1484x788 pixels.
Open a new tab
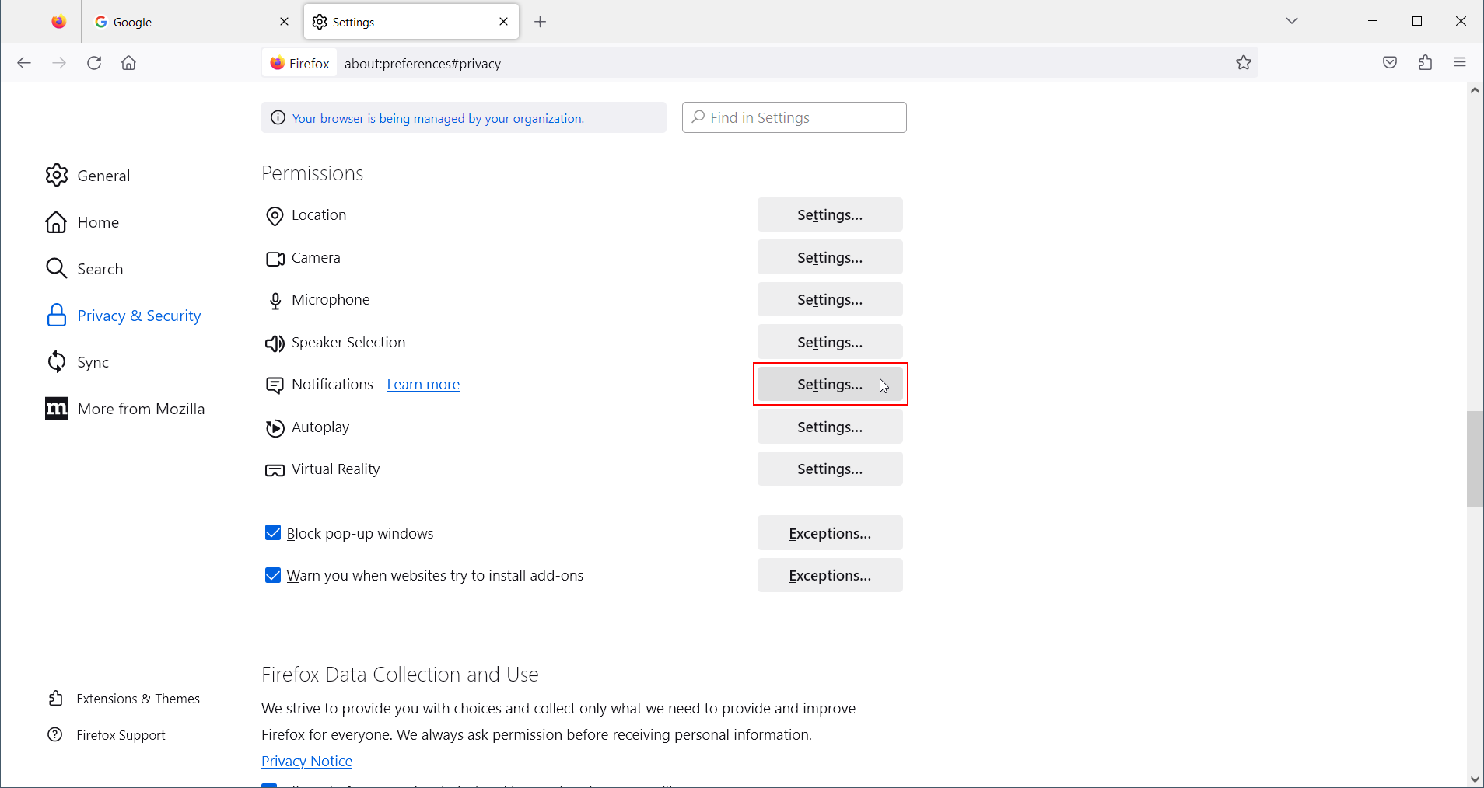click(x=541, y=22)
